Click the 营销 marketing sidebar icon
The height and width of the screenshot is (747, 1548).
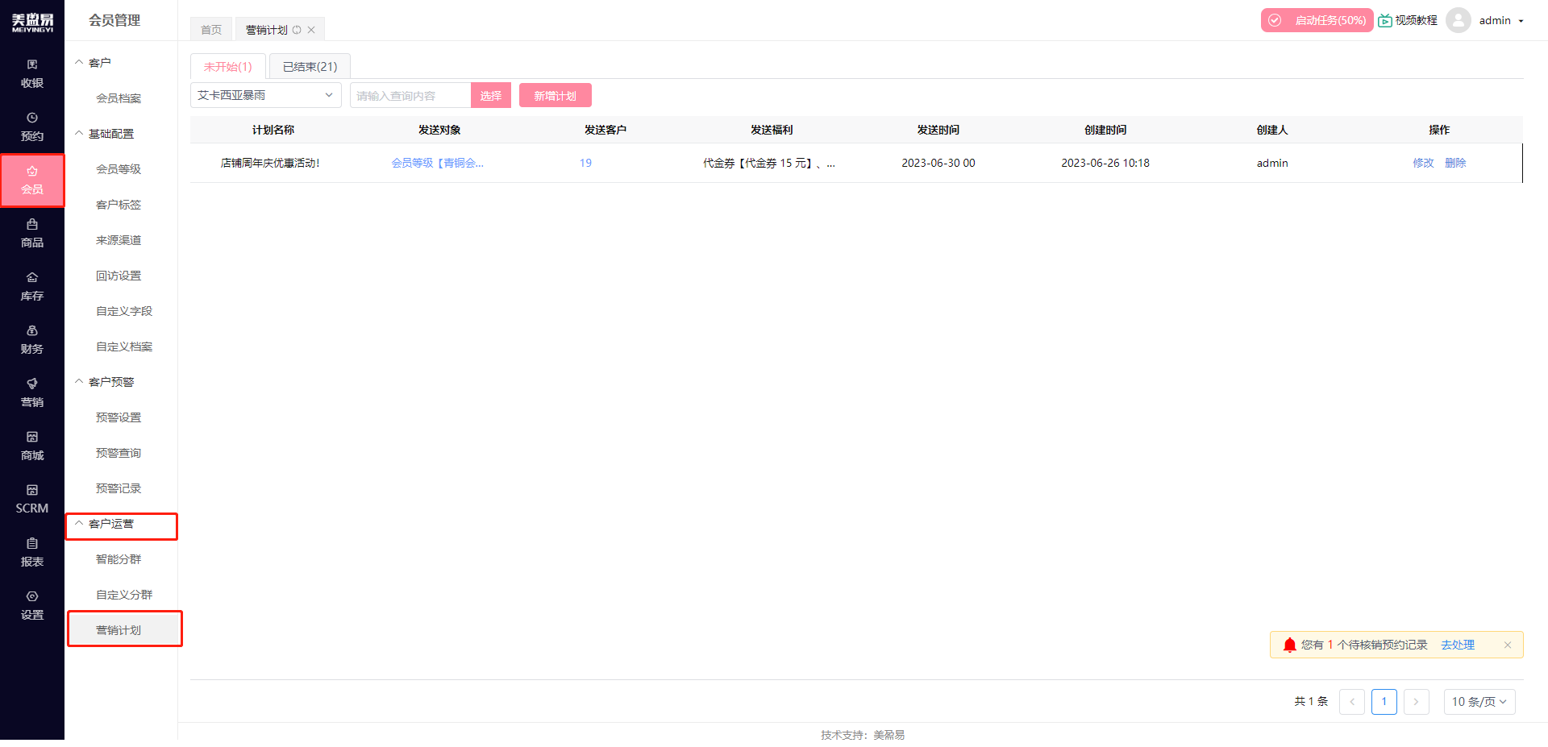point(32,392)
